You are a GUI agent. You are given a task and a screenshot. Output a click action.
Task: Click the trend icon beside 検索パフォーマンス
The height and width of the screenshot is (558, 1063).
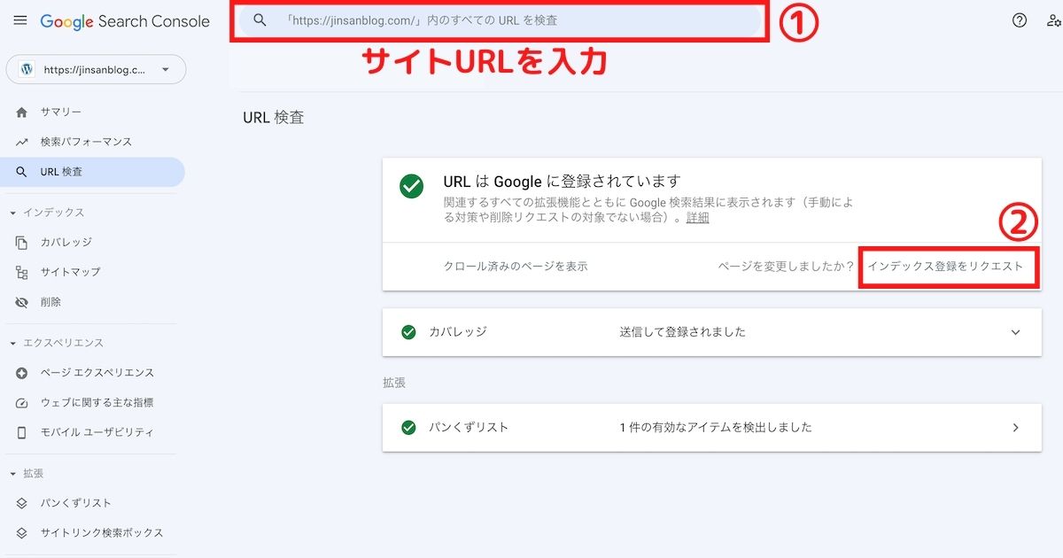(22, 142)
